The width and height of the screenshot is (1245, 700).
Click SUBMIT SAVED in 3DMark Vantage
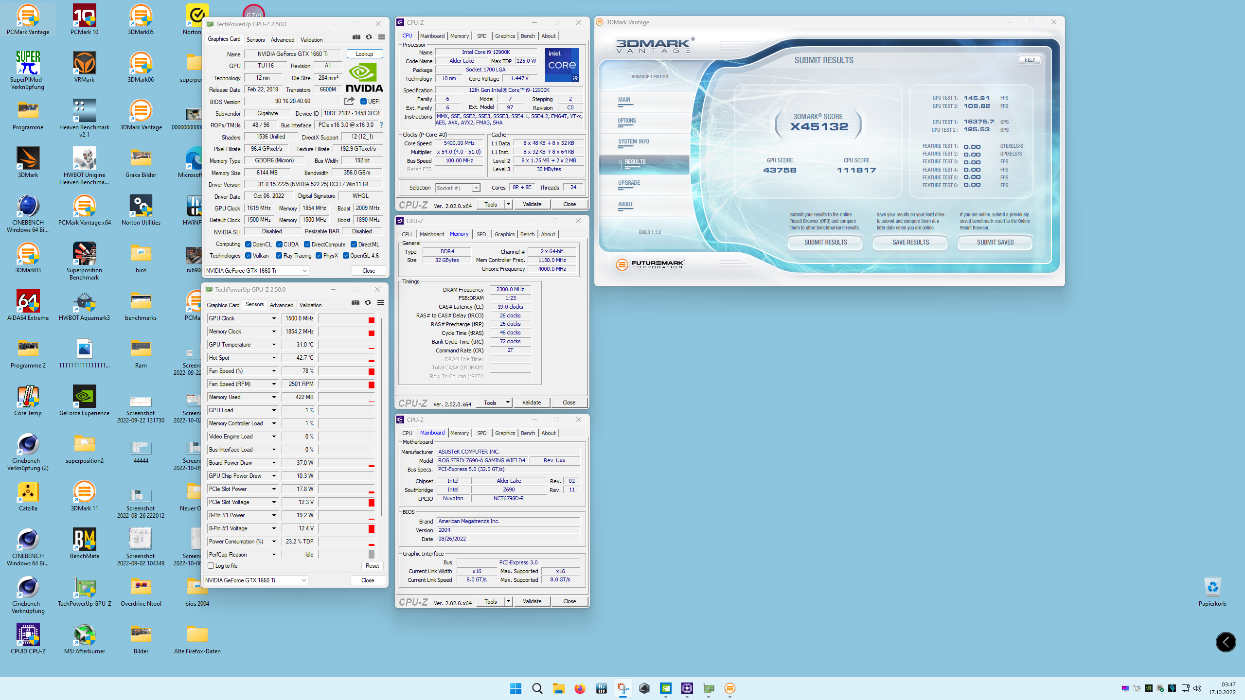pos(995,242)
